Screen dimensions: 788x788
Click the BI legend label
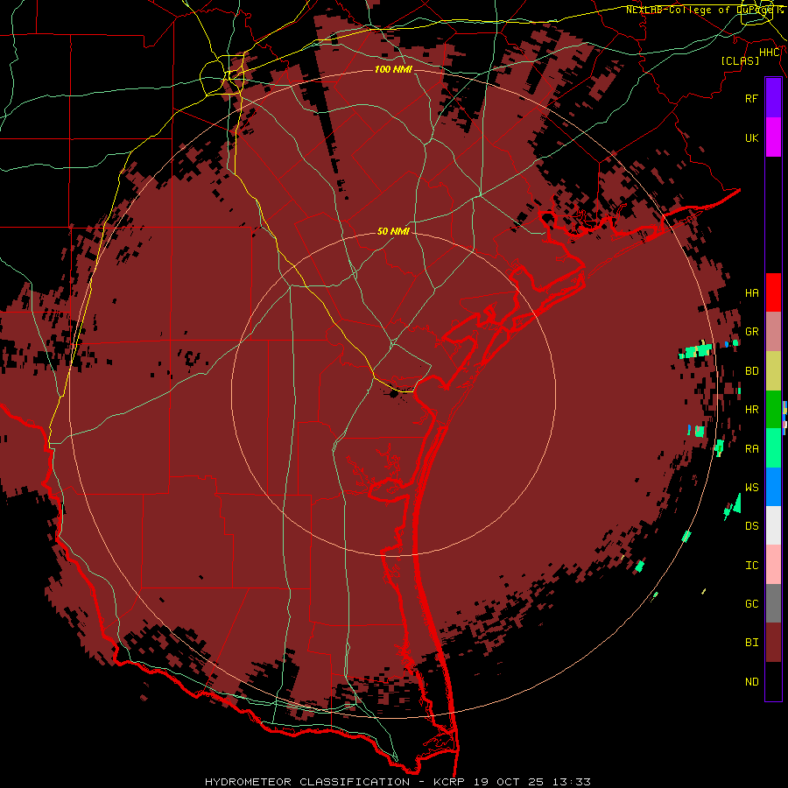(x=751, y=643)
